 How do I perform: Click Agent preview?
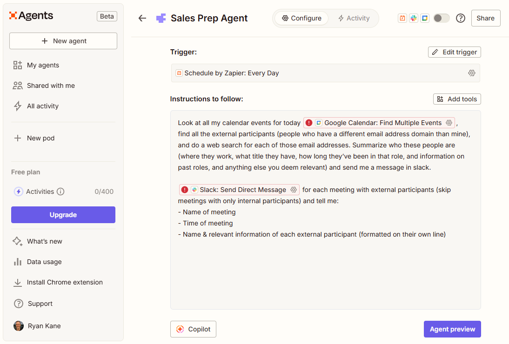(x=452, y=329)
